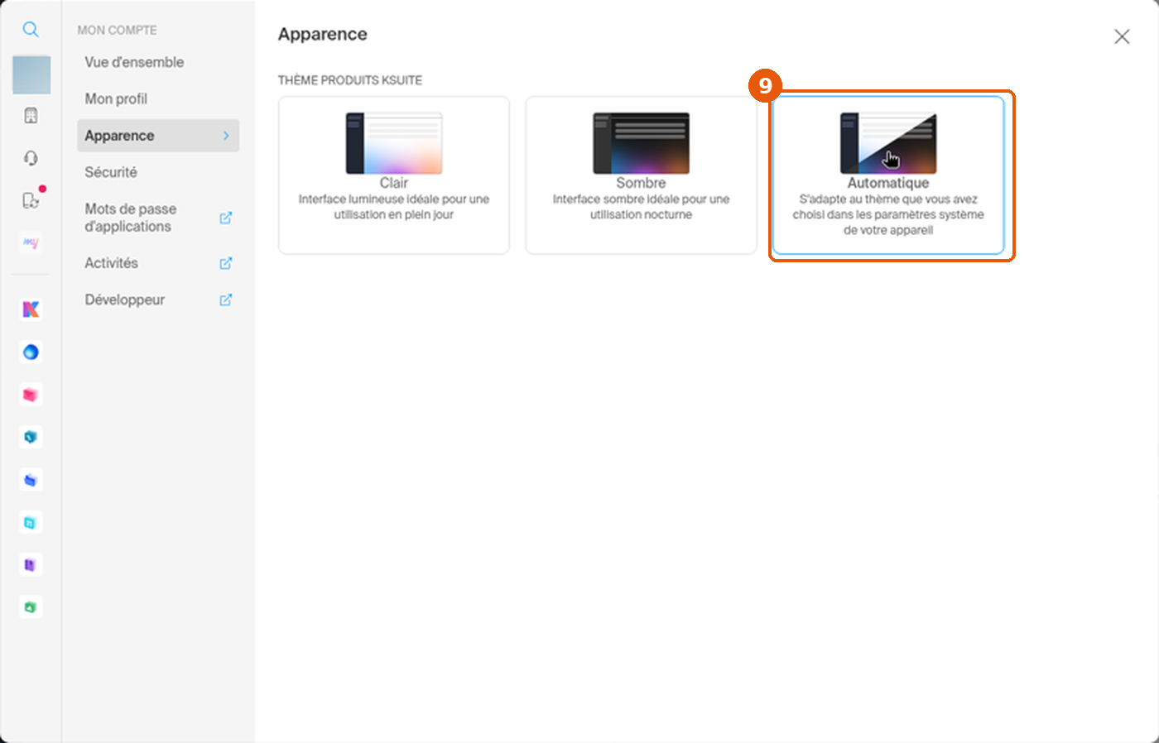Open the blue sphere app icon
The height and width of the screenshot is (743, 1159).
pos(31,352)
